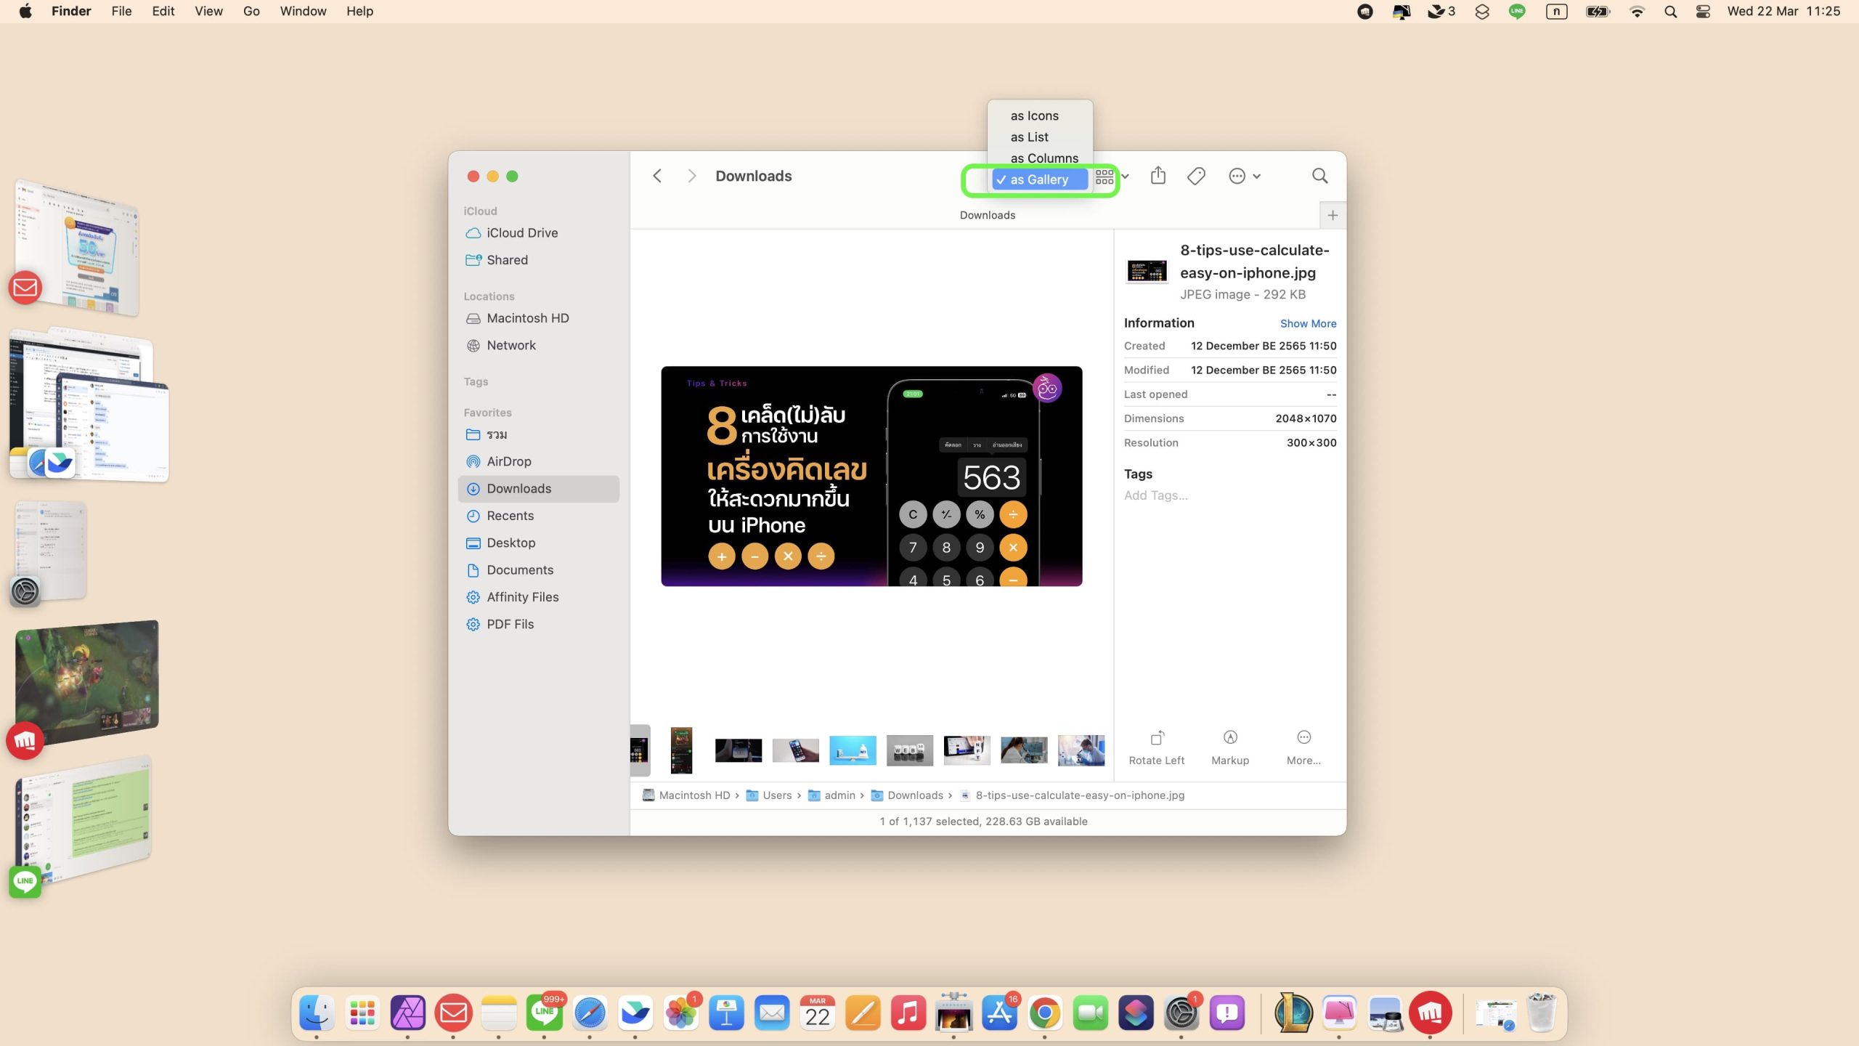
Task: Switch to 'as Columns' view
Action: click(x=1044, y=158)
